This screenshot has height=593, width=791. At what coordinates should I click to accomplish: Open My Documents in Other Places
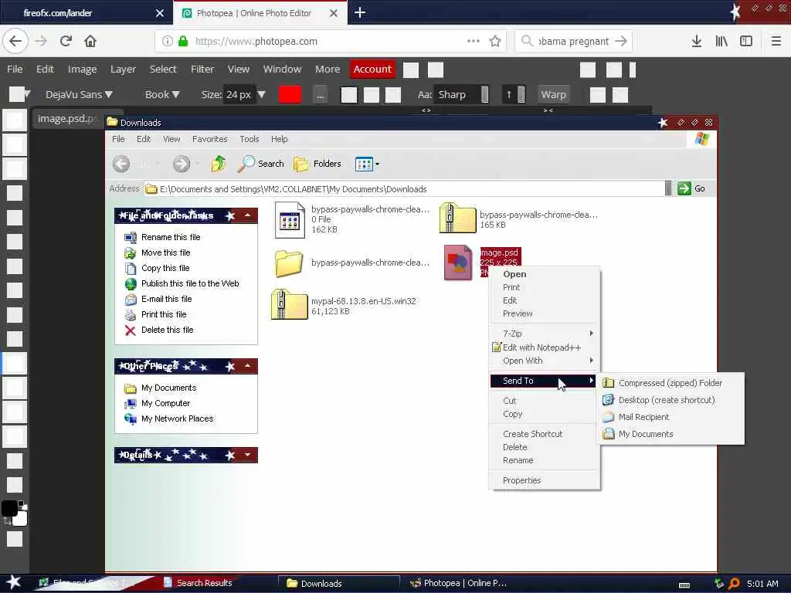[x=168, y=388]
